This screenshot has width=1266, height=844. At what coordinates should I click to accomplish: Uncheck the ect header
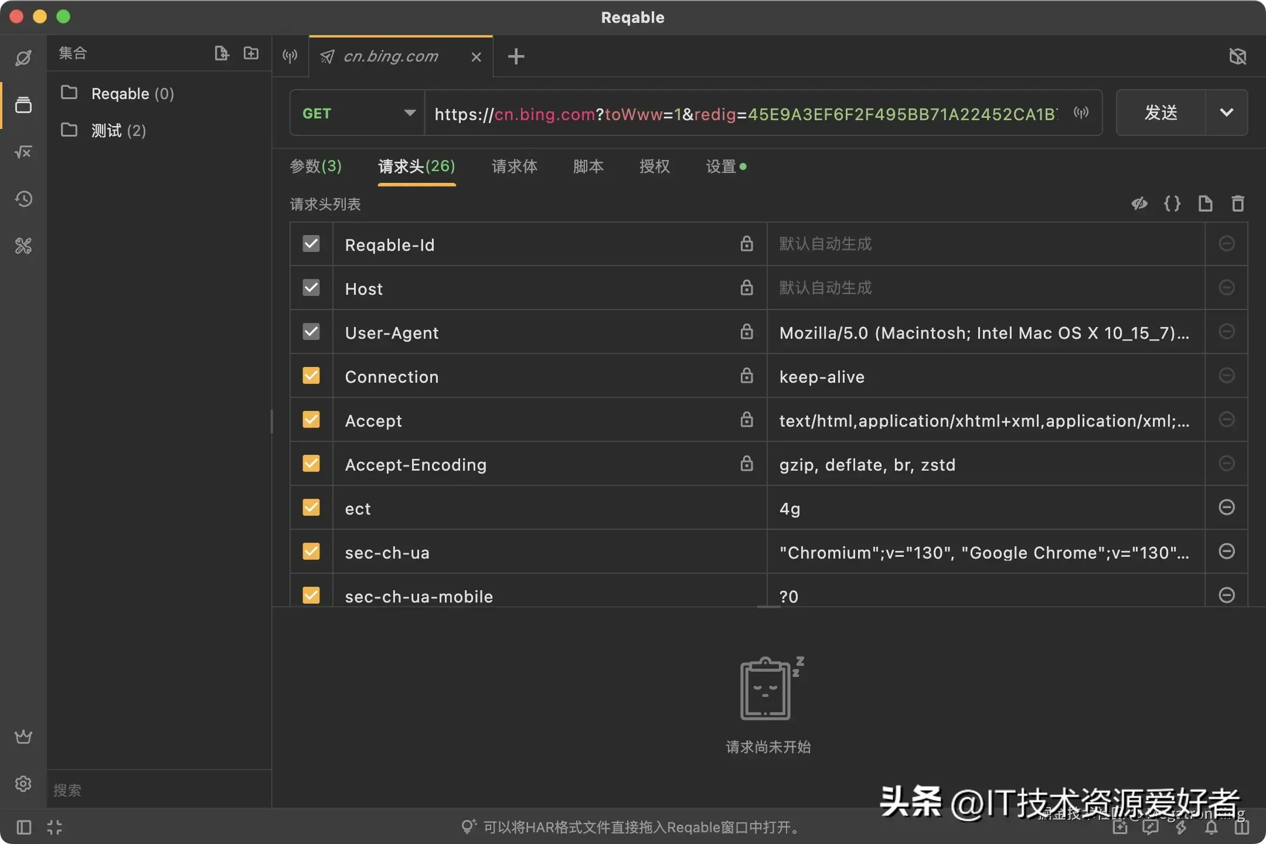pos(311,508)
